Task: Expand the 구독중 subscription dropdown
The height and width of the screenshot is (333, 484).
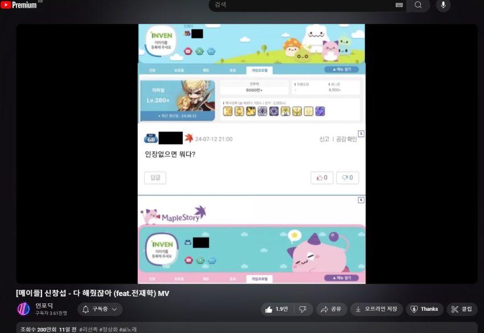Action: click(100, 309)
